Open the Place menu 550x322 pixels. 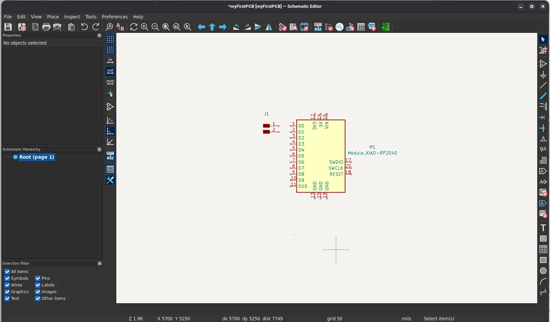[52, 17]
